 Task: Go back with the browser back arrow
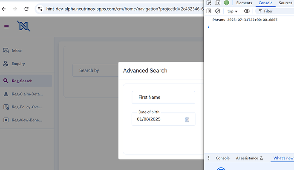click(4, 9)
